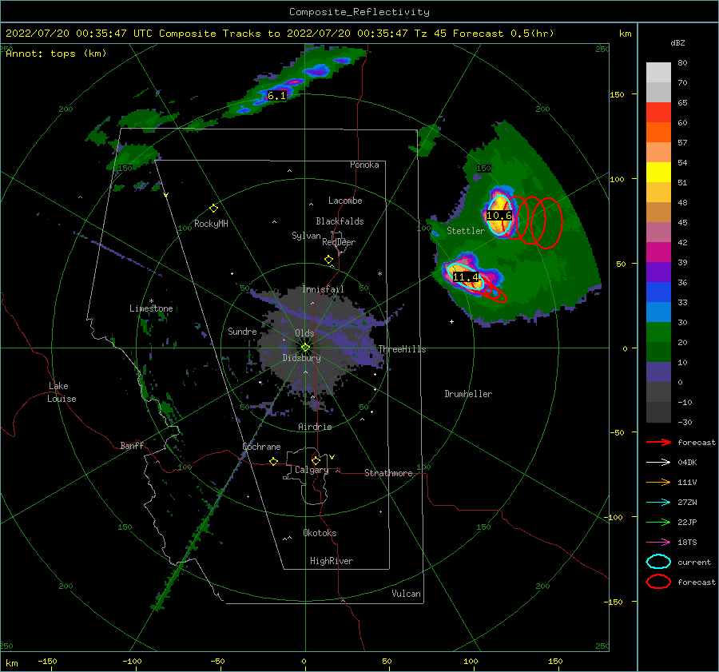Click the cyan 27ZW arrow legend icon
The height and width of the screenshot is (672, 719).
tap(658, 503)
